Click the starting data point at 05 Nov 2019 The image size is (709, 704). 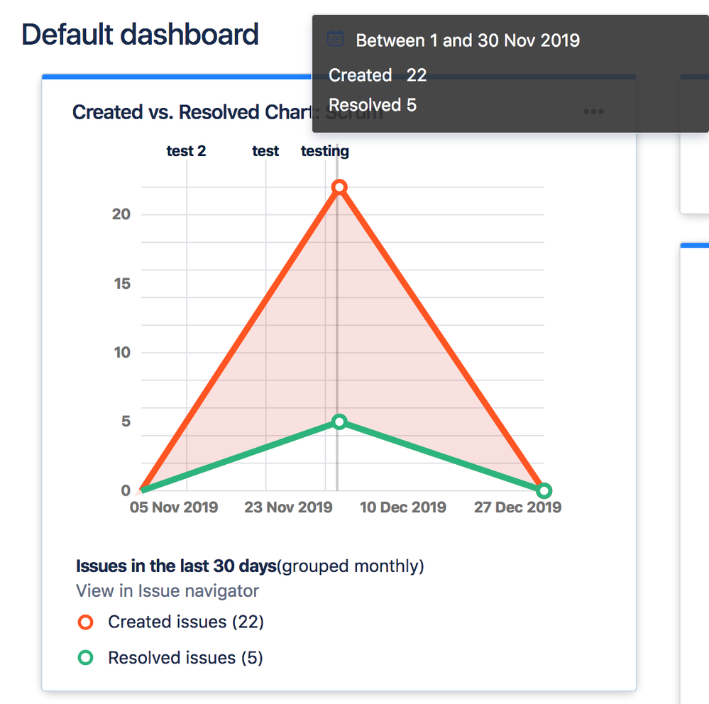140,490
